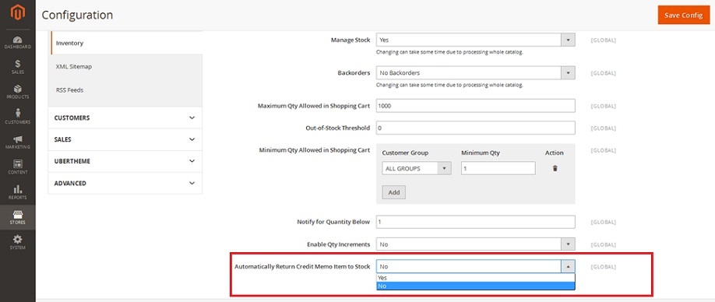Click the Notify for Quantity Below field
This screenshot has width=715, height=302.
[476, 222]
